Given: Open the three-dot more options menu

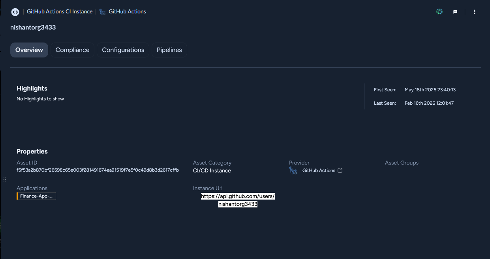Looking at the screenshot, I should pyautogui.click(x=475, y=12).
